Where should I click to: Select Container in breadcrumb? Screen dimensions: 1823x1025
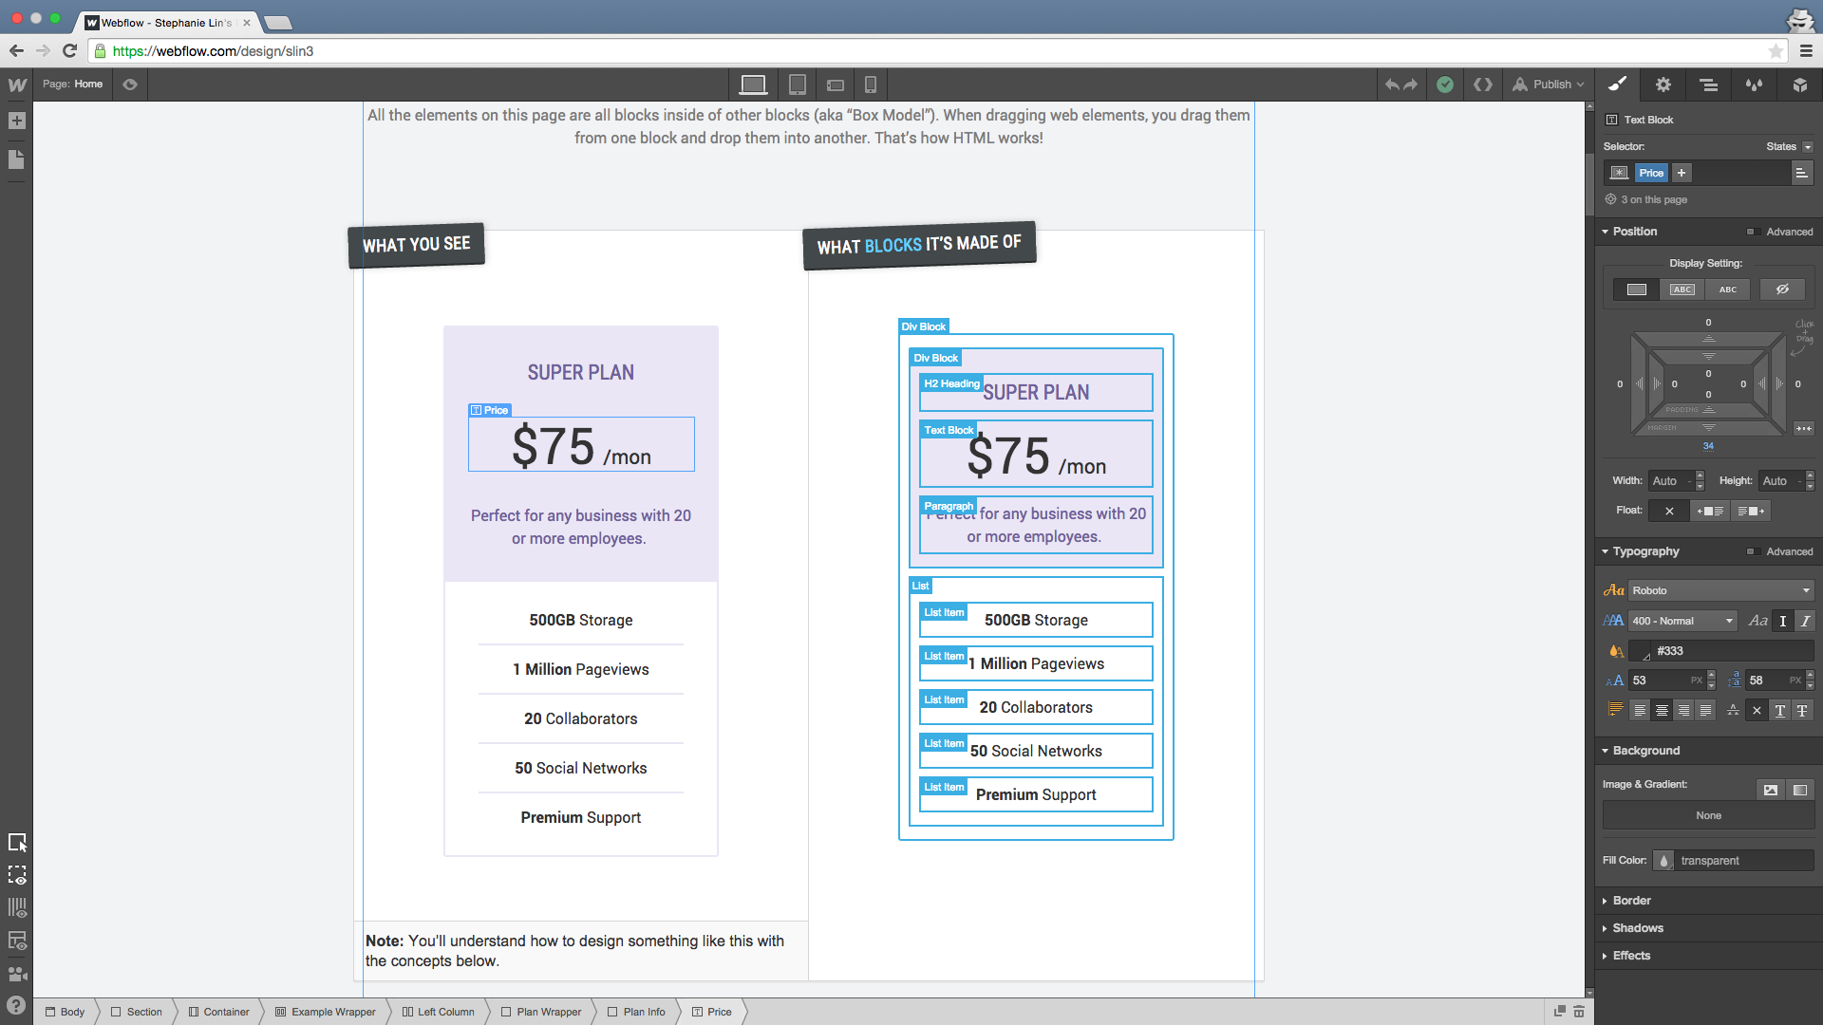pyautogui.click(x=218, y=1012)
